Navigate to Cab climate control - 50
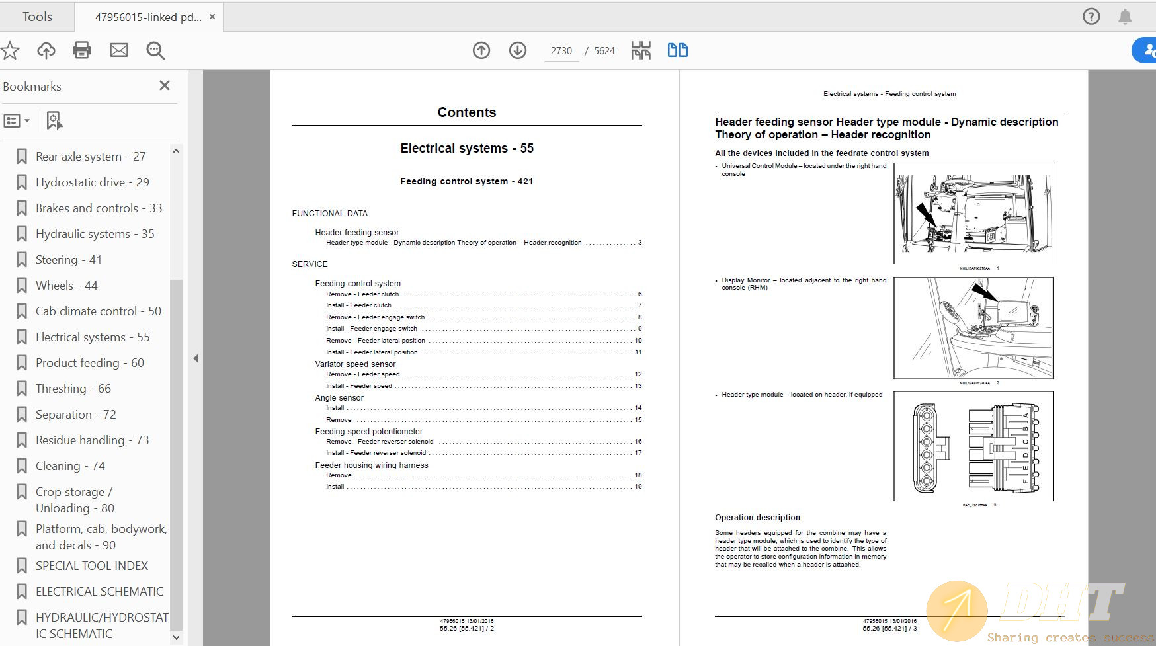Image resolution: width=1156 pixels, height=646 pixels. pos(99,311)
